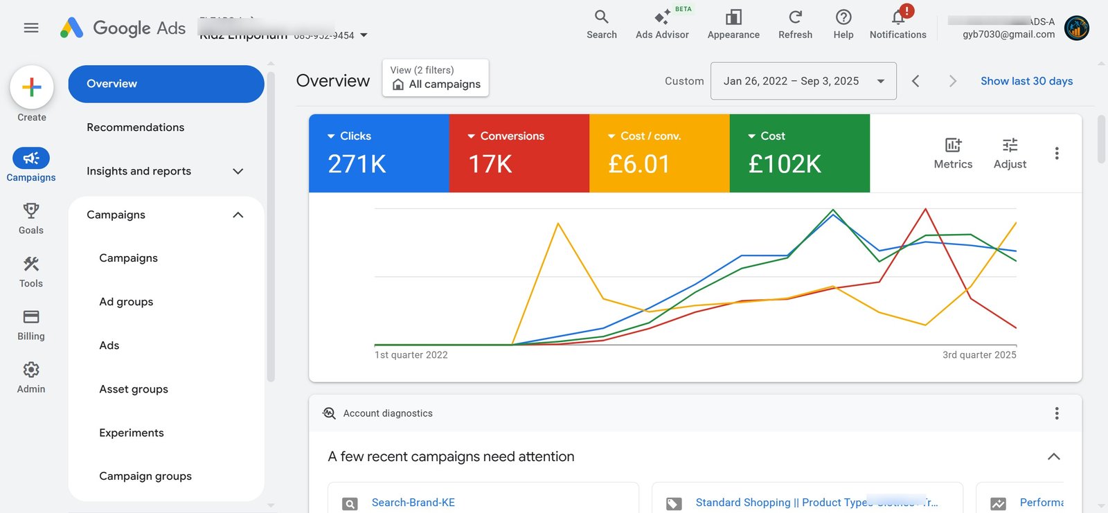Collapse the campaigns need attention section

pos(1053,456)
